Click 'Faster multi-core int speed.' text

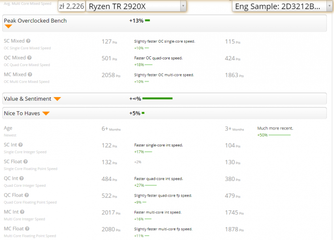click(x=158, y=212)
